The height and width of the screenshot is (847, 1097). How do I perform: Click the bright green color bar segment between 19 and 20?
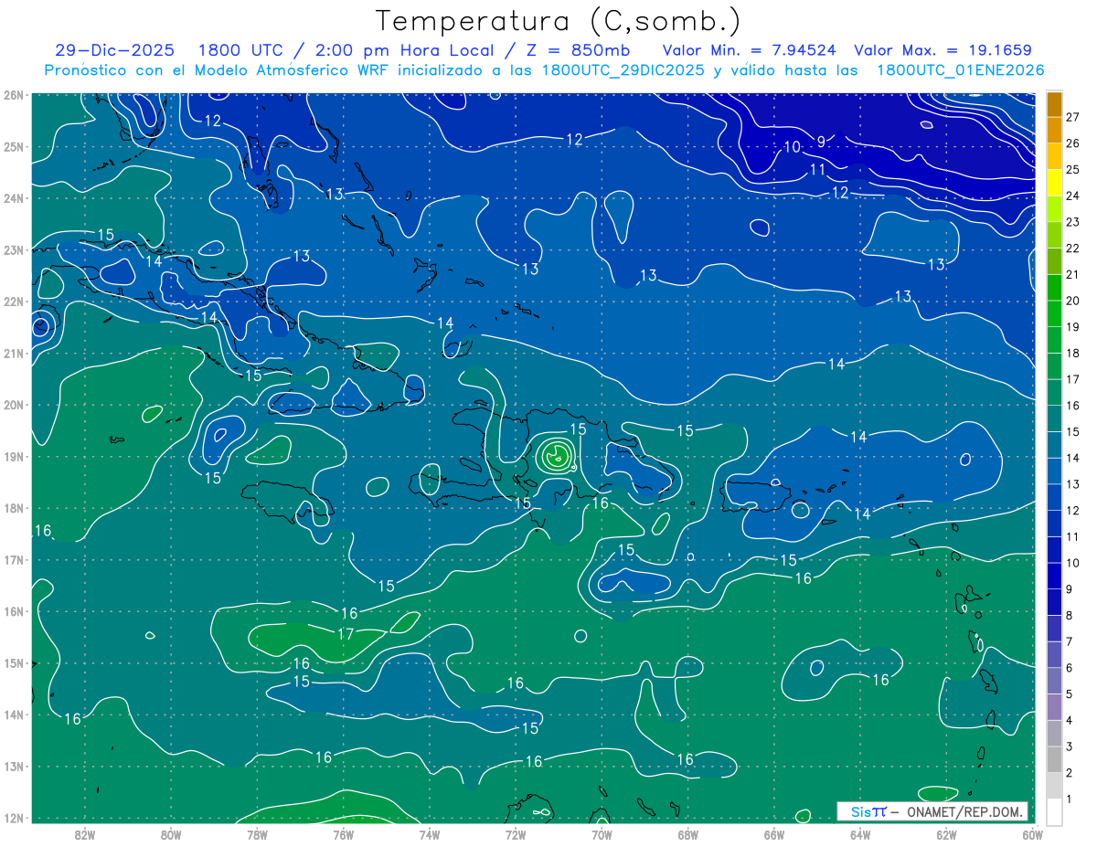(1055, 313)
